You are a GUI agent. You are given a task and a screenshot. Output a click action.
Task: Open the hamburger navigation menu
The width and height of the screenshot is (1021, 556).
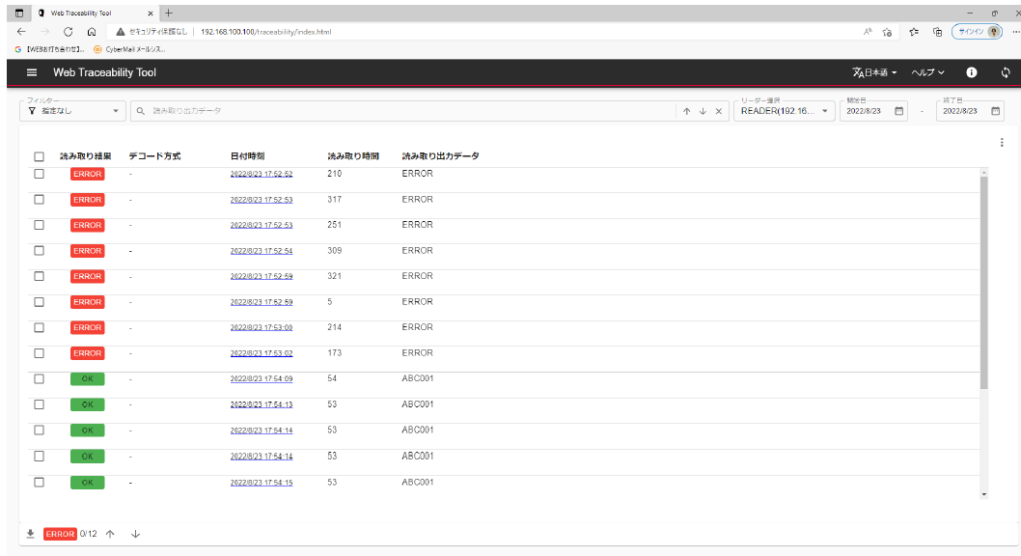coord(31,72)
